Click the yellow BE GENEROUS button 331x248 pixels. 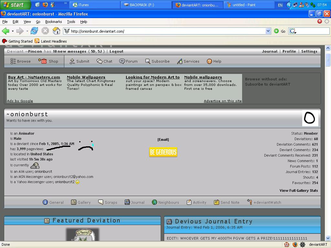tap(163, 152)
